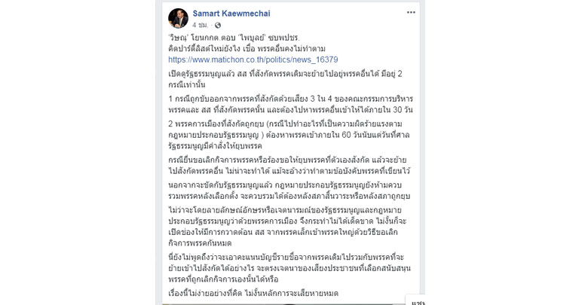Open the matichon.co.th politics news link

[253, 59]
